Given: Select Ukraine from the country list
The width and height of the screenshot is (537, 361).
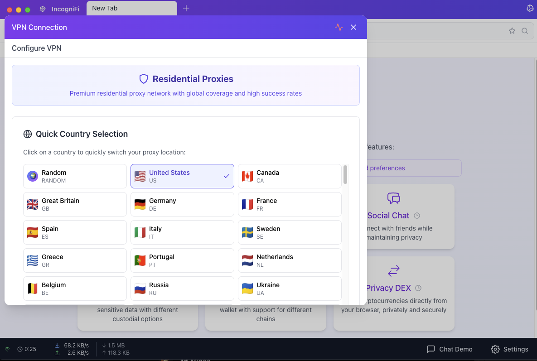Looking at the screenshot, I should [290, 288].
